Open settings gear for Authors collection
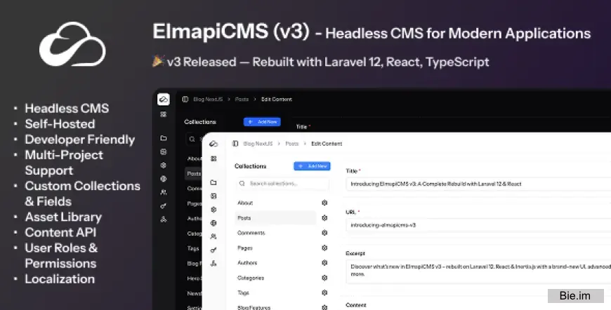Viewport: 611px width, 310px height. pyautogui.click(x=324, y=262)
